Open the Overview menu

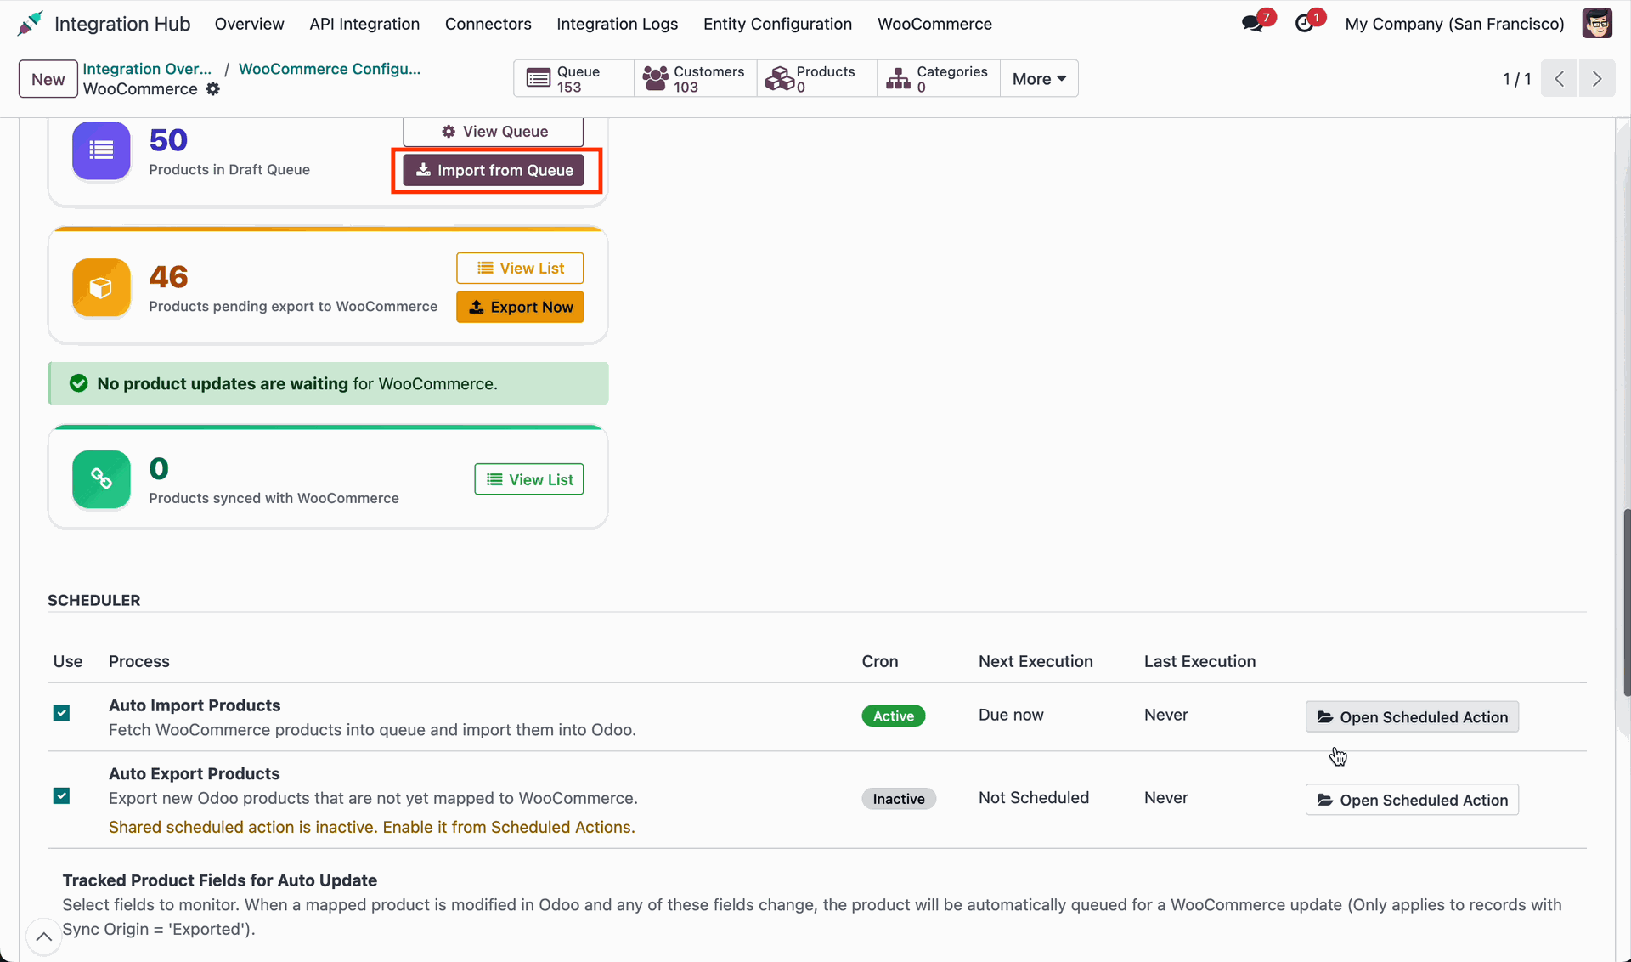249,24
